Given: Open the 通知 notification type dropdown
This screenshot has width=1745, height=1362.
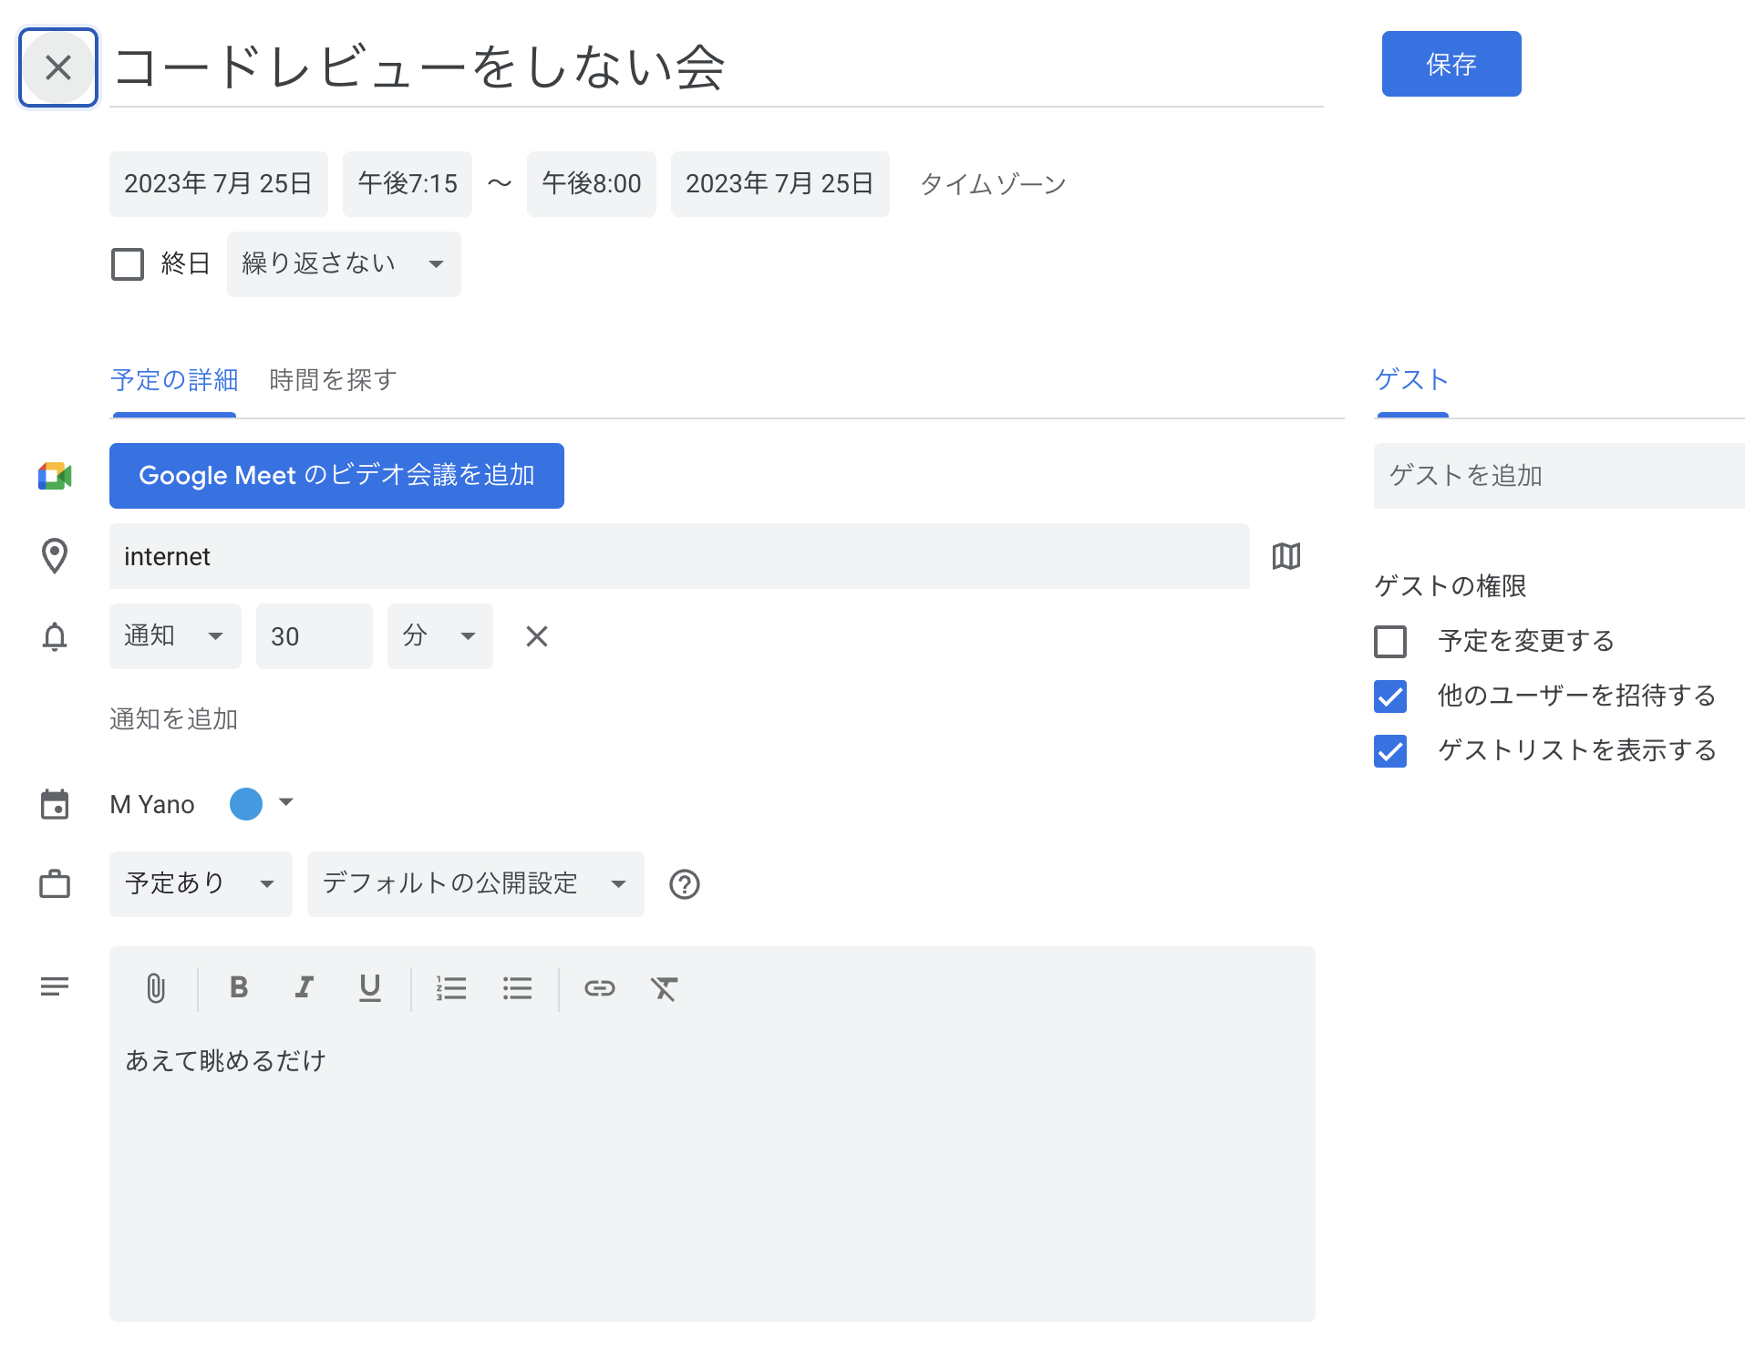Looking at the screenshot, I should (175, 636).
